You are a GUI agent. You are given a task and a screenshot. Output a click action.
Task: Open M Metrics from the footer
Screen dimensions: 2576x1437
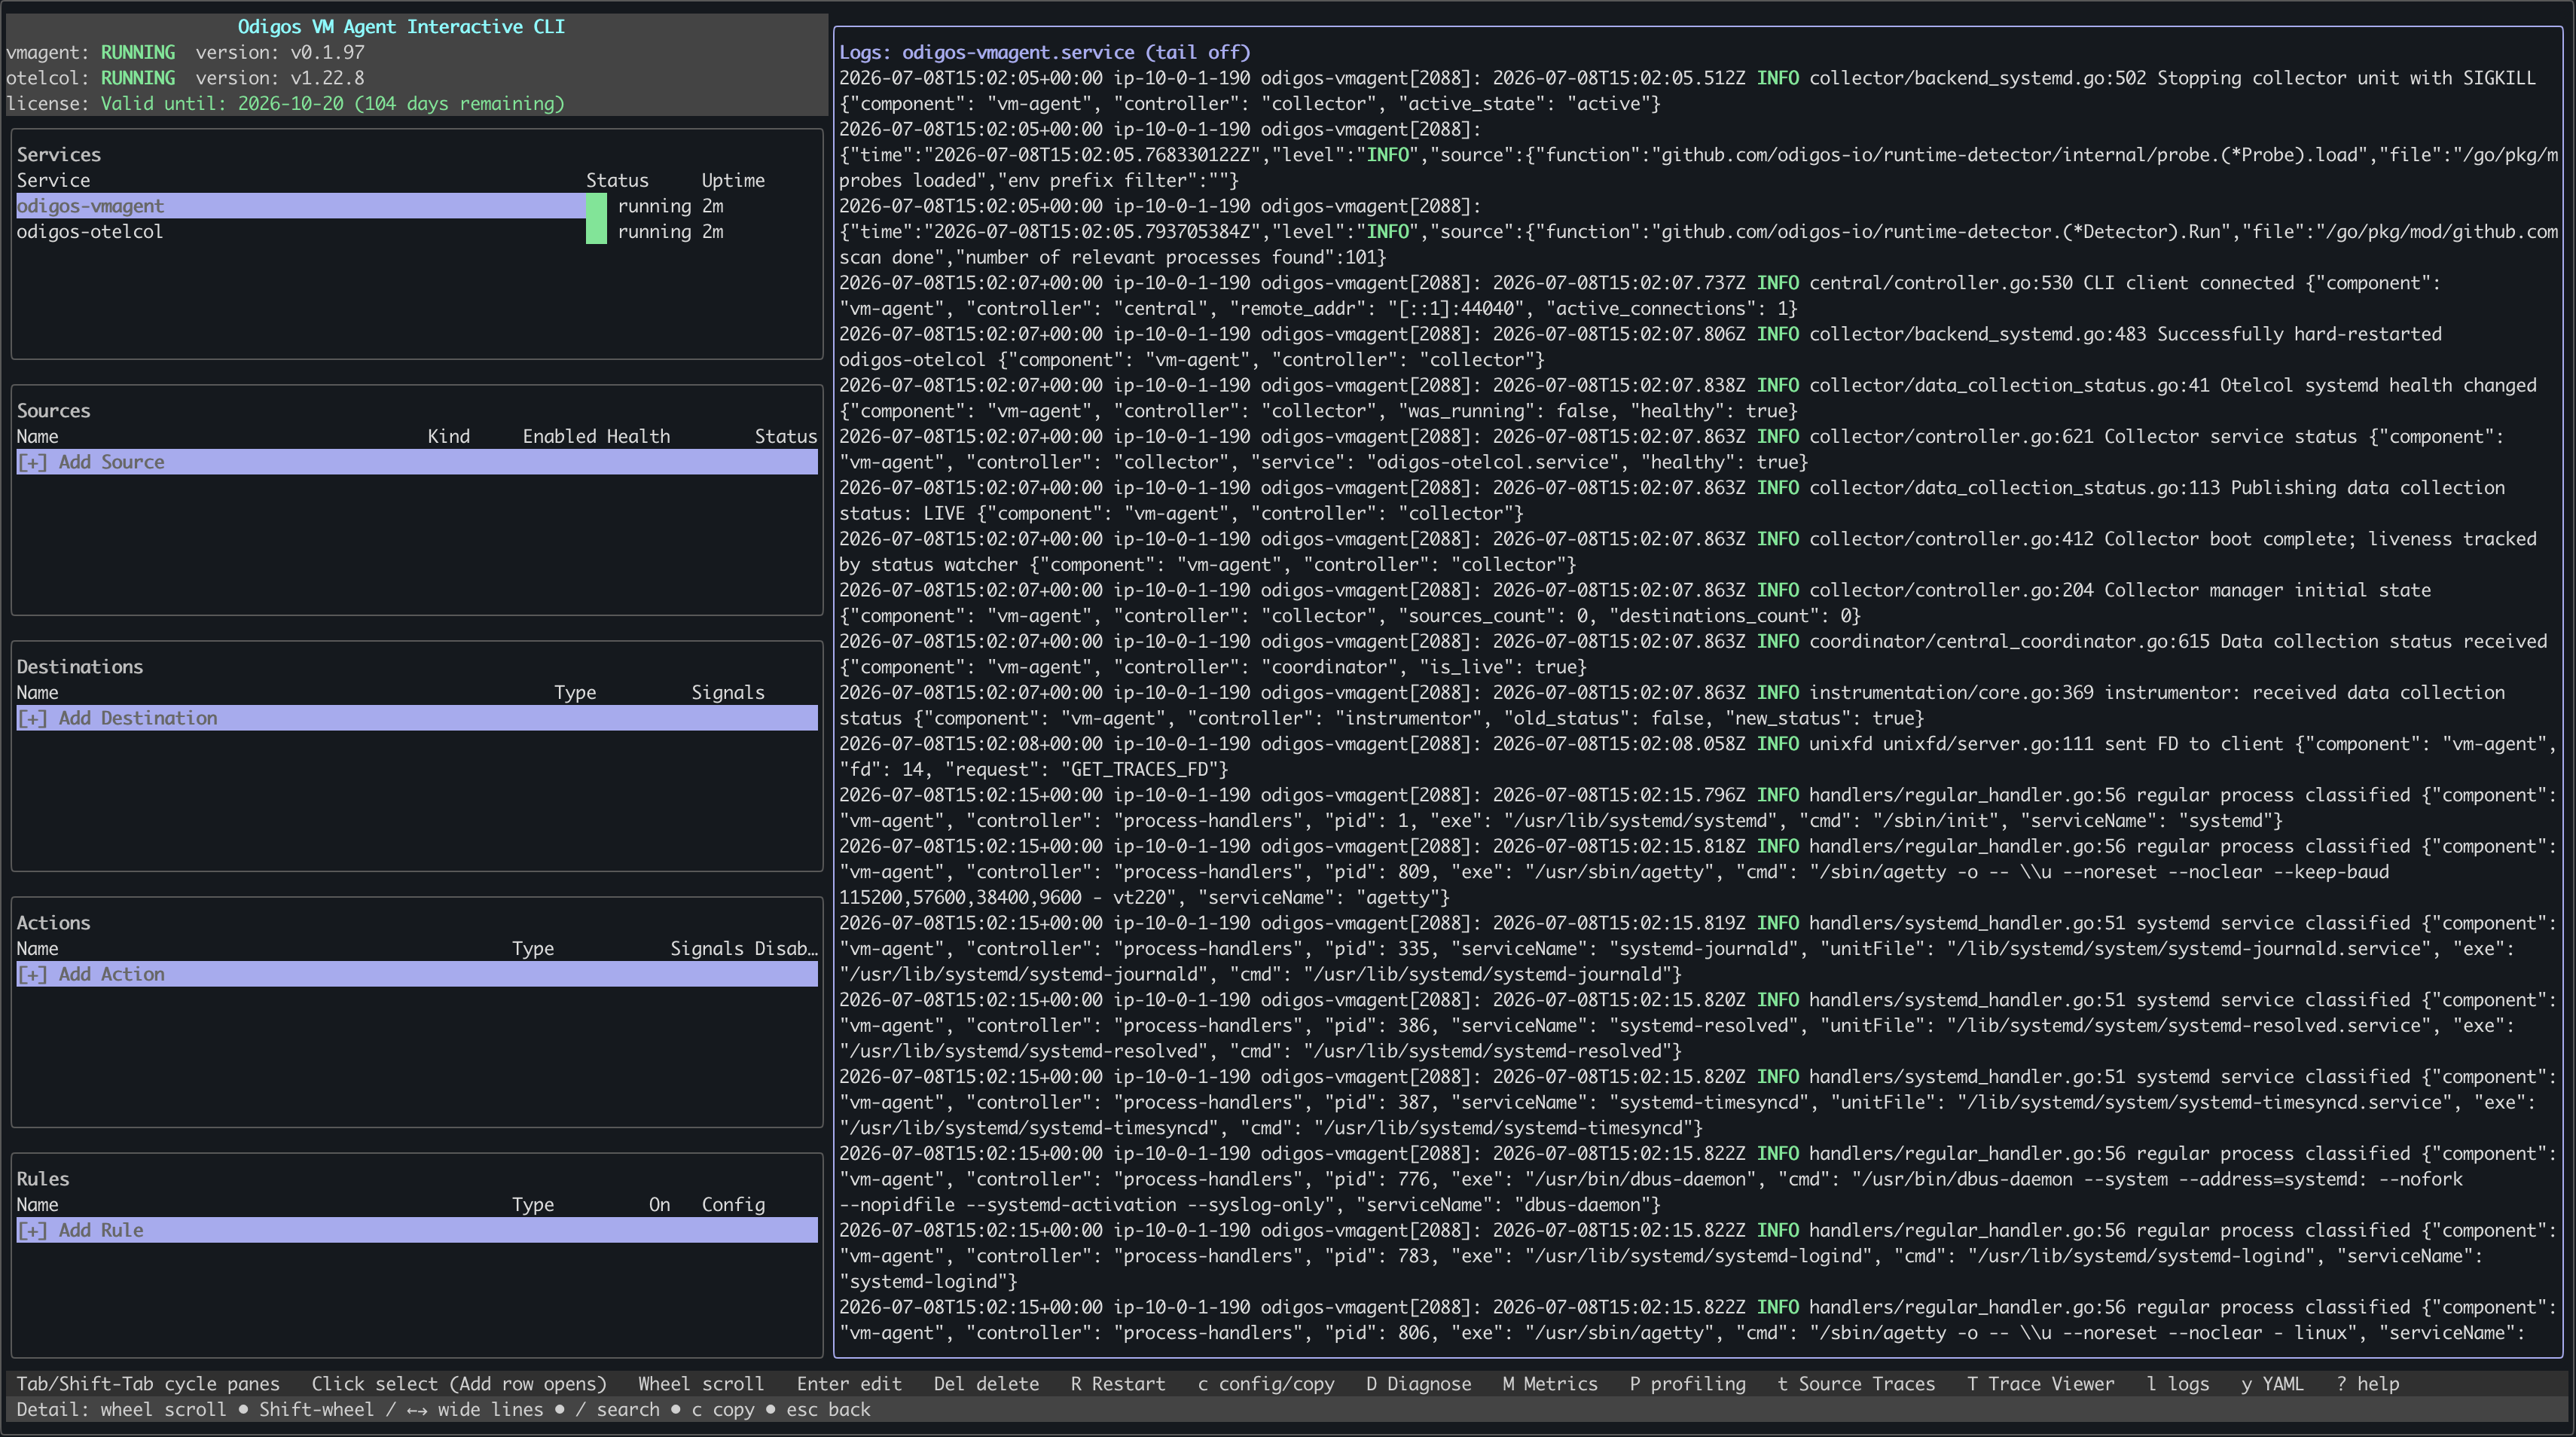1550,1384
